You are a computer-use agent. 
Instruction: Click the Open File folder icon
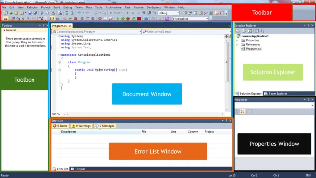(16, 13)
